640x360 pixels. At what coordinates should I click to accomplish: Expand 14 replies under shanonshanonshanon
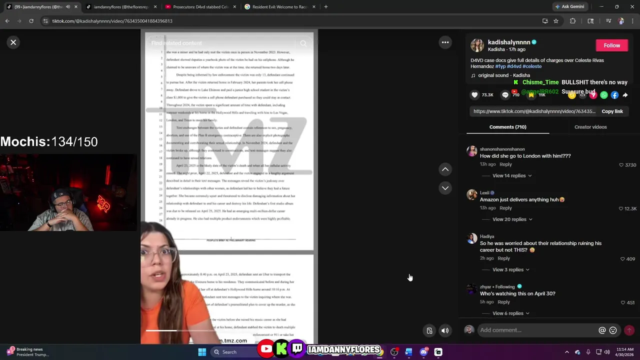tap(512, 176)
